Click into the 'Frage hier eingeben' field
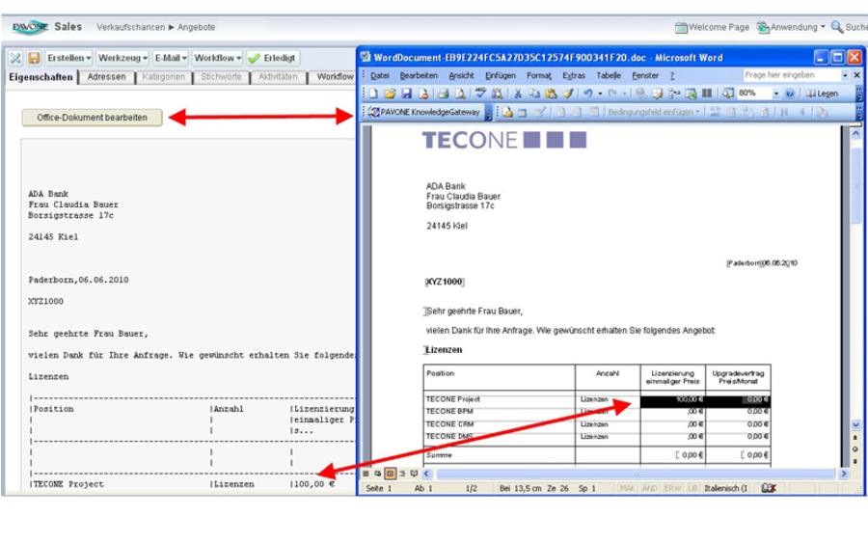Image resolution: width=868 pixels, height=543 pixels. click(x=791, y=74)
